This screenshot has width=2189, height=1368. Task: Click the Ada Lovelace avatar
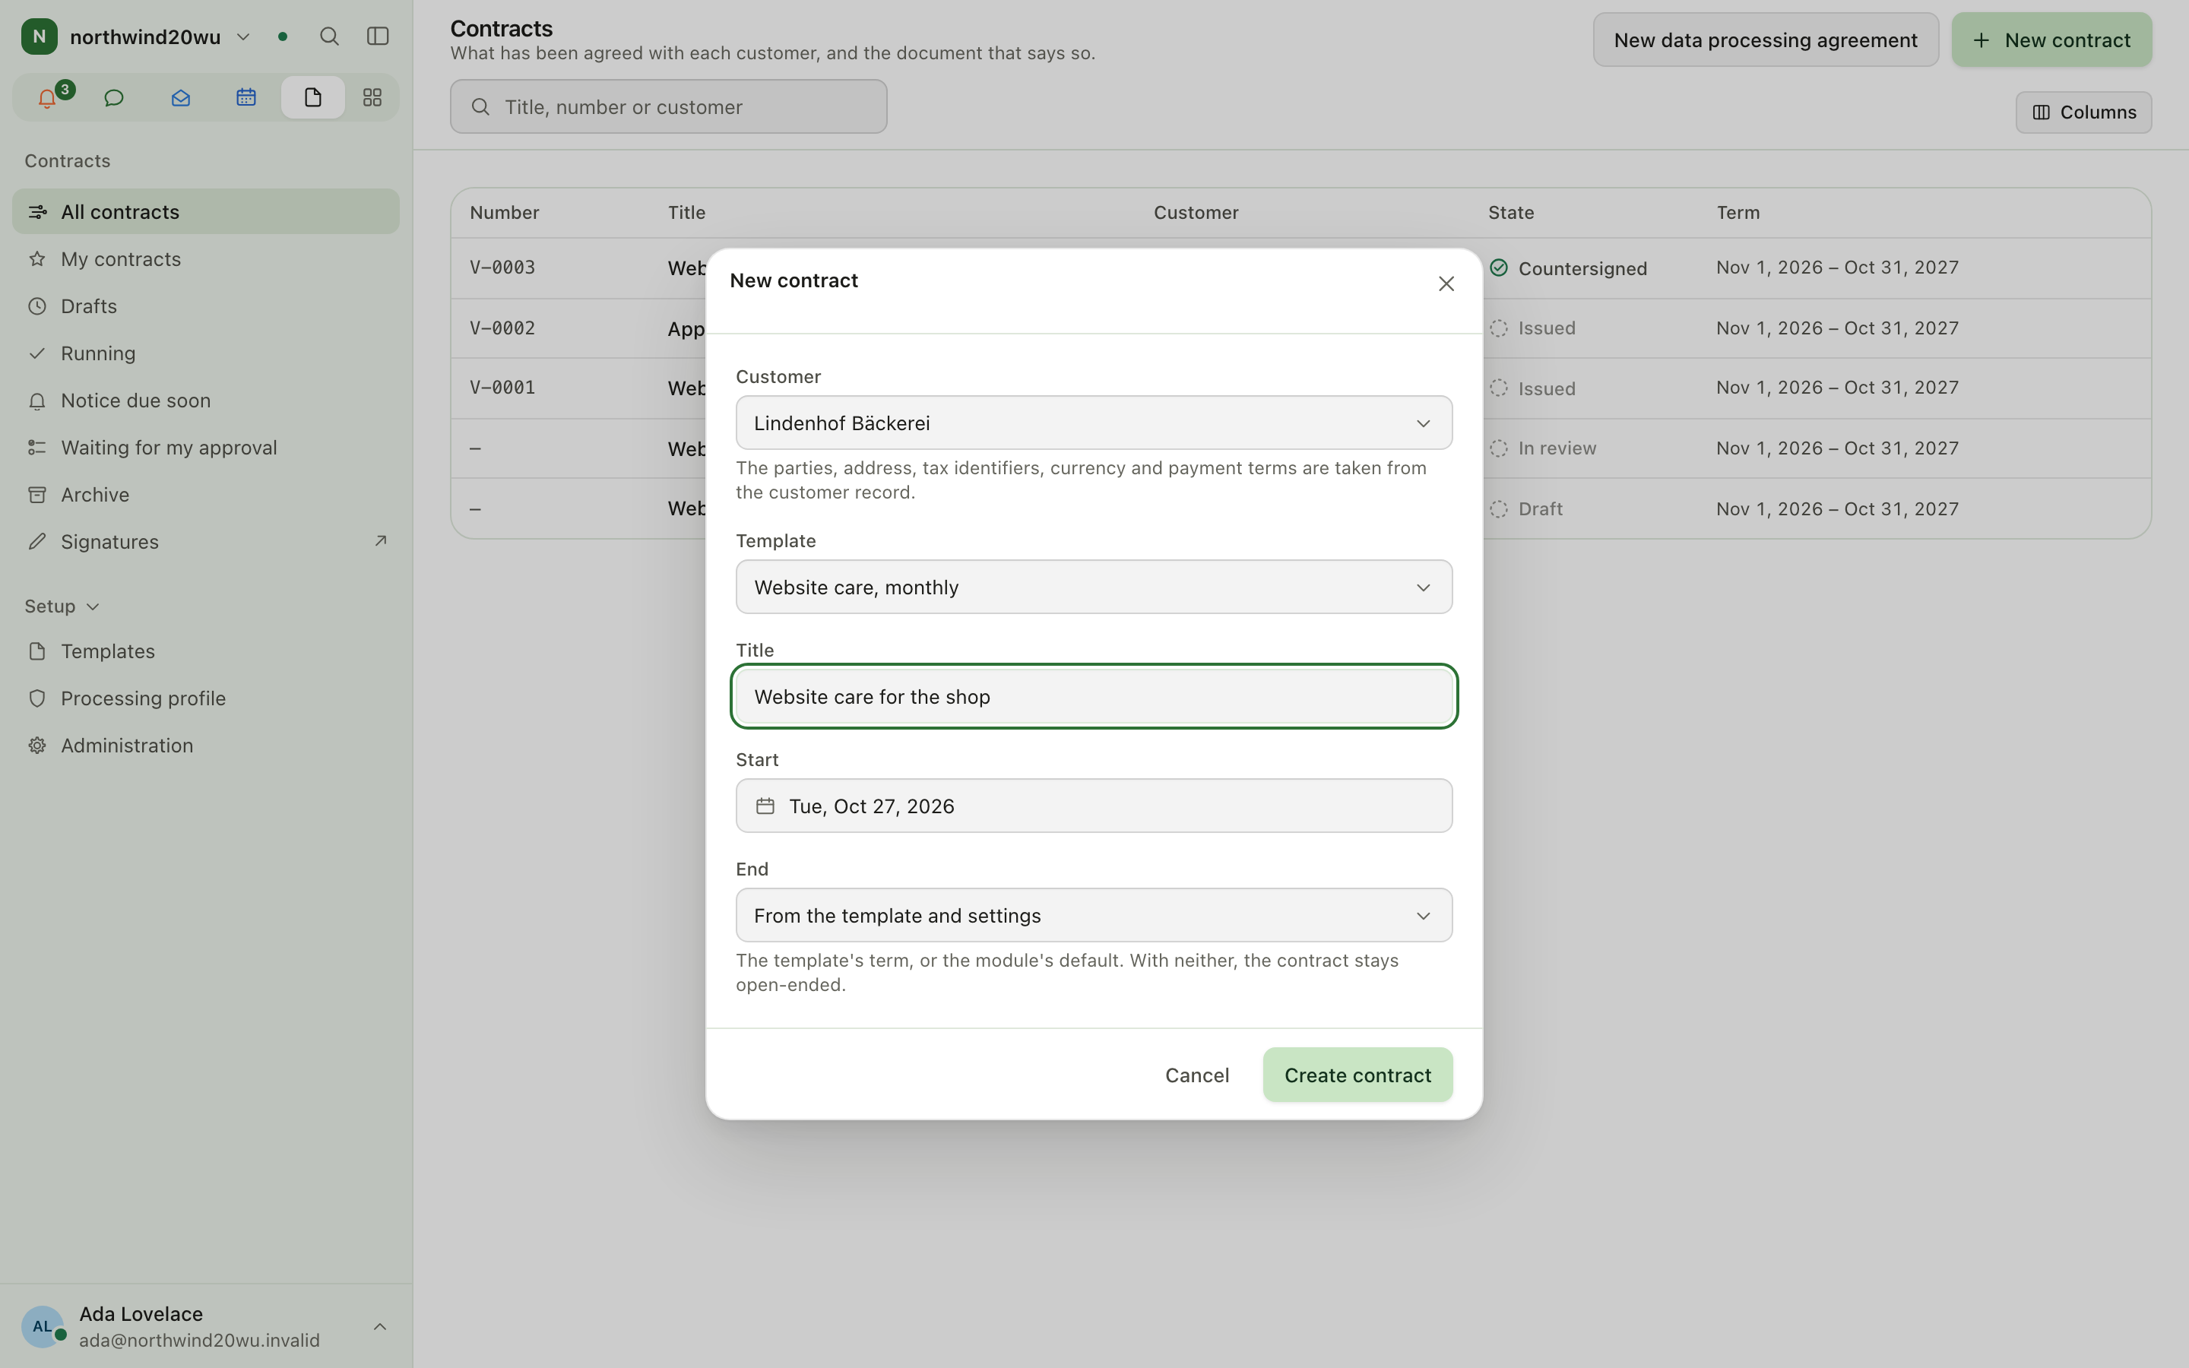pyautogui.click(x=42, y=1326)
